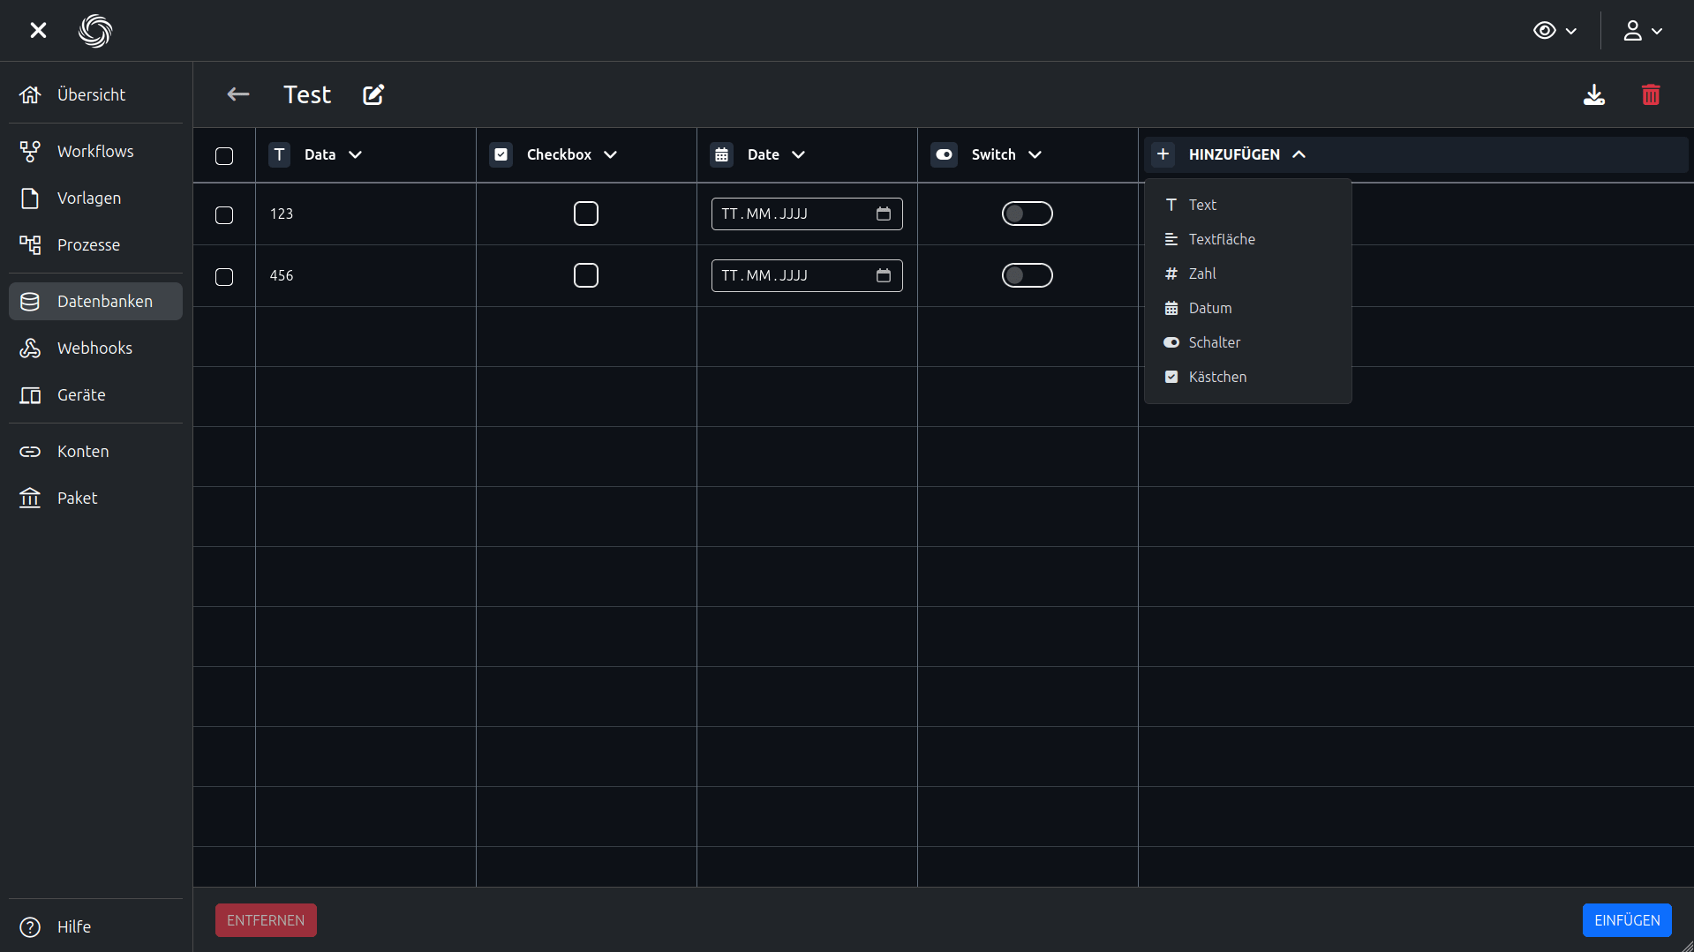Choose Zahl column type
This screenshot has width=1694, height=952.
(x=1201, y=274)
